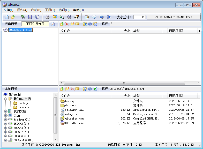Open the dropdown arrow beside the Open icon
203x149 pixels.
tap(17, 17)
